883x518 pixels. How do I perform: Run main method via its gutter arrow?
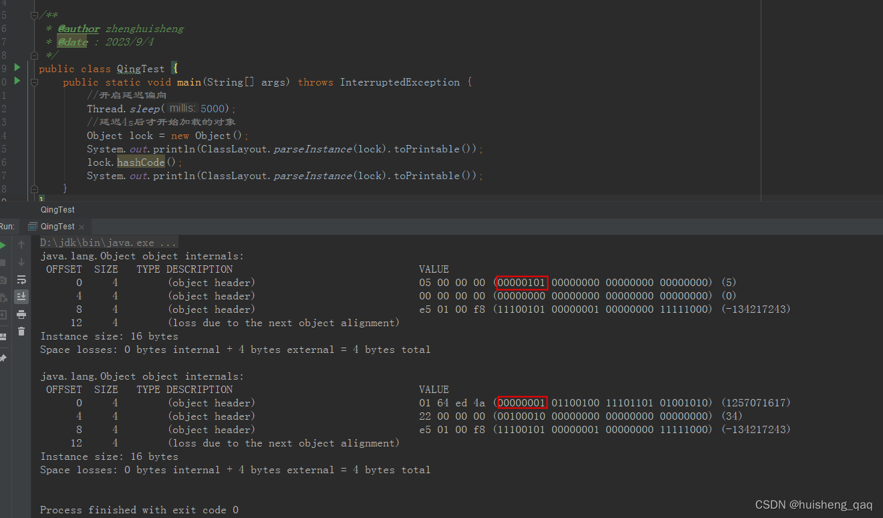[x=17, y=81]
